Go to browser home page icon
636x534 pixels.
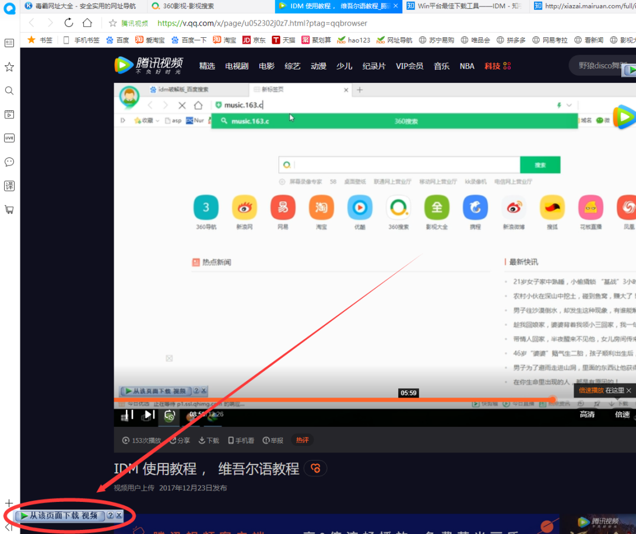(x=87, y=23)
